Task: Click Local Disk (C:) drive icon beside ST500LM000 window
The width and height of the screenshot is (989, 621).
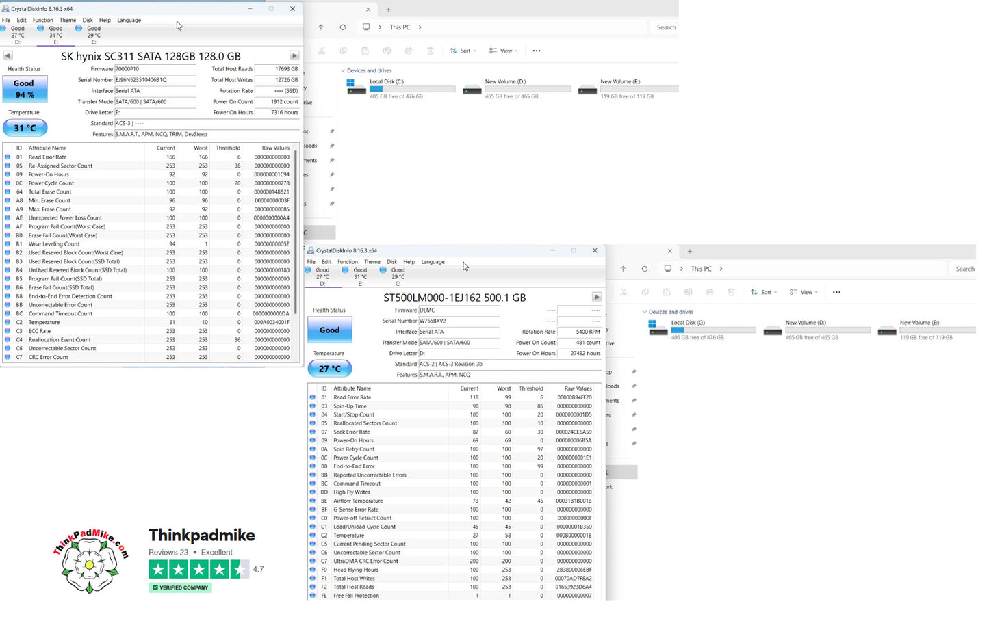Action: click(658, 329)
